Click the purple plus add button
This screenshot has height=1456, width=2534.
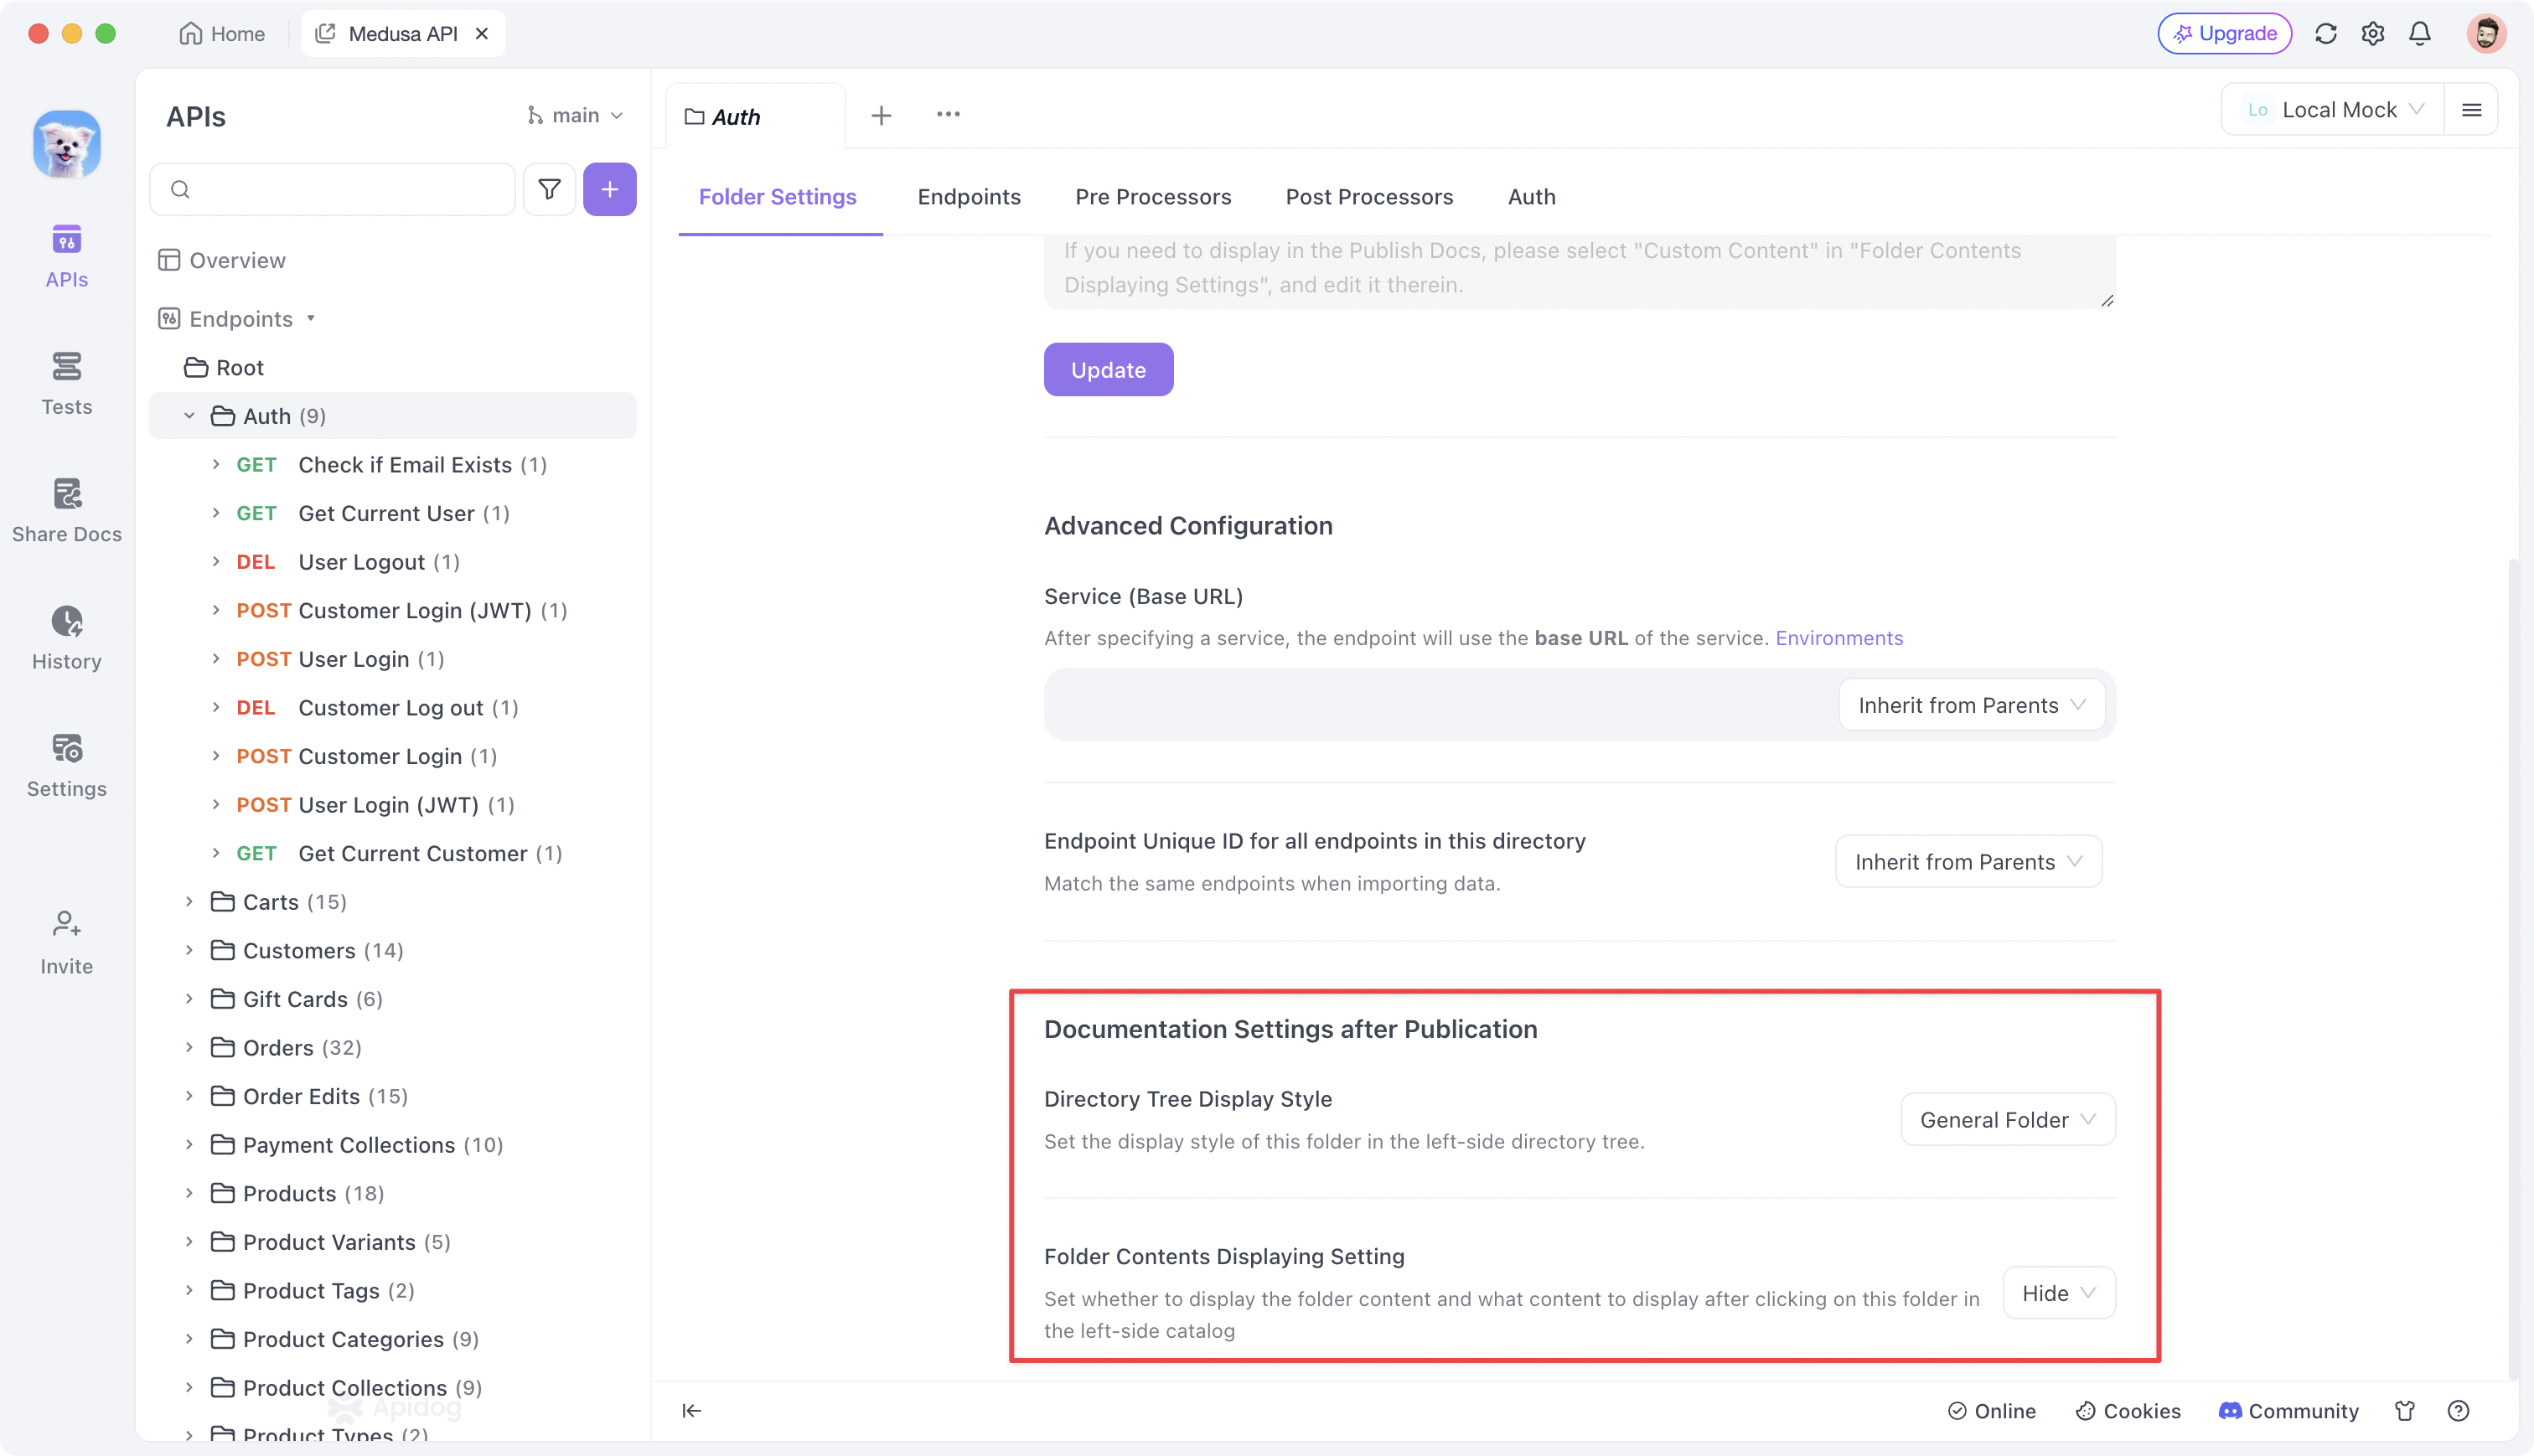click(609, 189)
